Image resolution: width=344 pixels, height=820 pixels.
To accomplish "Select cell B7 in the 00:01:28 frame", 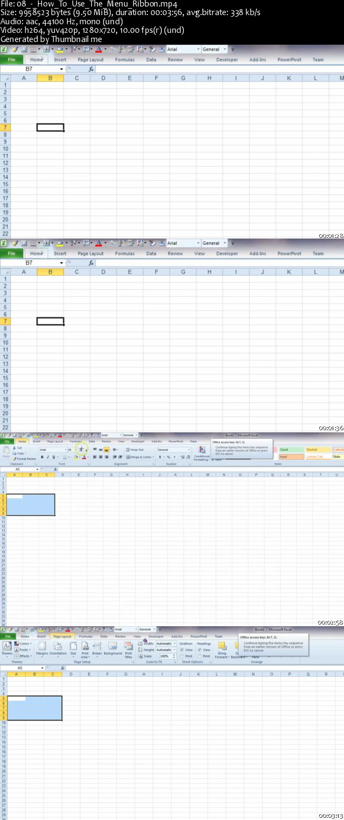I will pyautogui.click(x=51, y=127).
